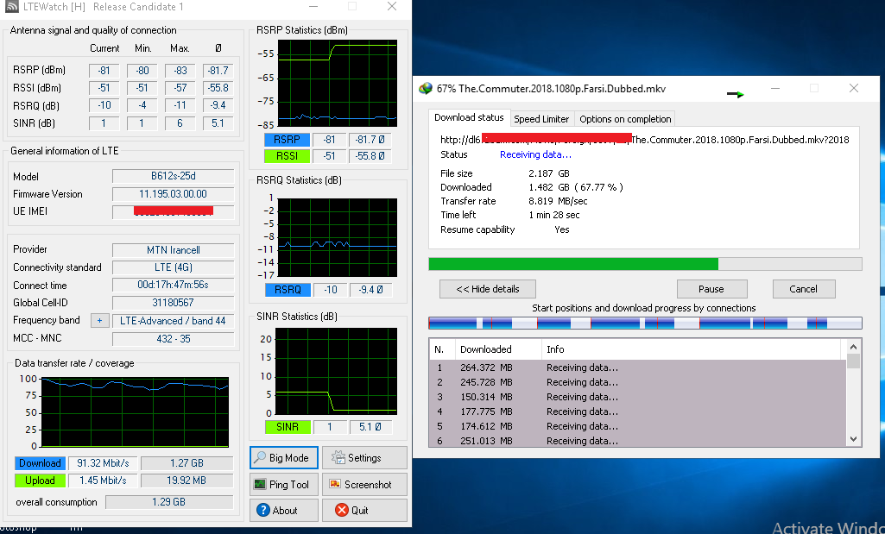The image size is (885, 534).
Task: Close the download progress window
Action: 853,88
